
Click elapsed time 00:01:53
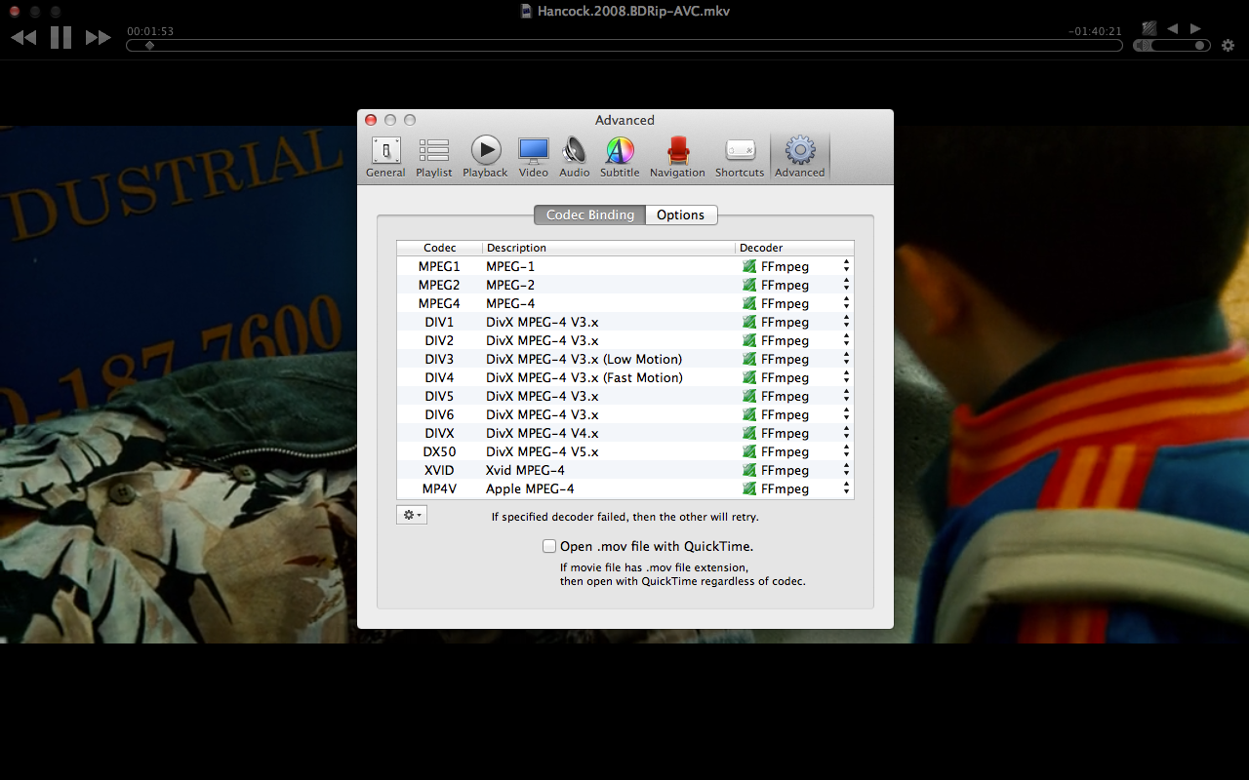[x=150, y=31]
